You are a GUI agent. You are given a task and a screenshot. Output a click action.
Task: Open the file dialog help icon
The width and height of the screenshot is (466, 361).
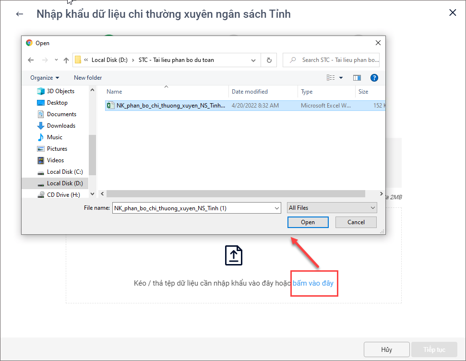[374, 78]
